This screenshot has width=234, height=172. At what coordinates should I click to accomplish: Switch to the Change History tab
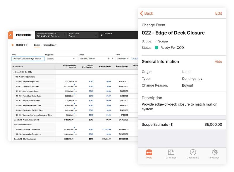[50, 45]
